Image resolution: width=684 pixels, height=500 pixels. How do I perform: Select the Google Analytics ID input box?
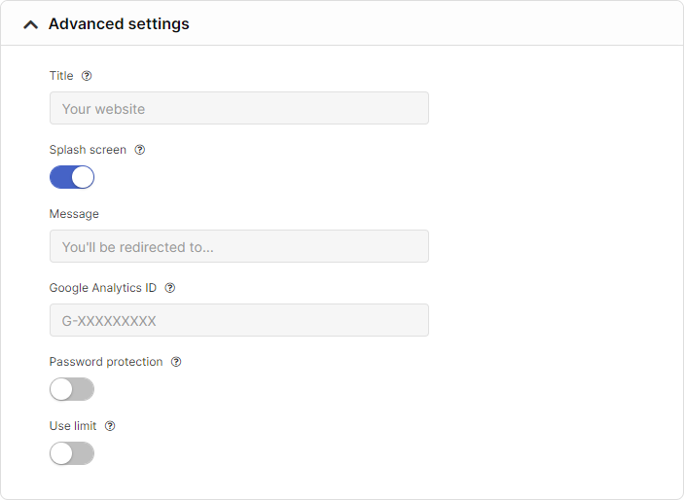(238, 320)
